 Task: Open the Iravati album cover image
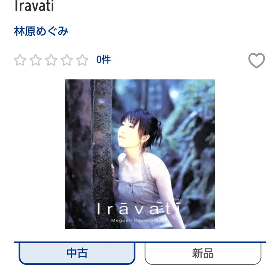coord(140,154)
